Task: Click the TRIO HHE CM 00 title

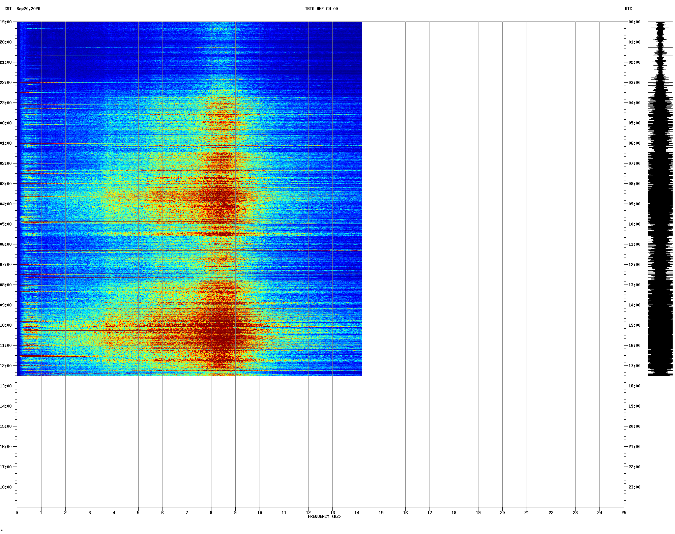Action: coord(321,9)
